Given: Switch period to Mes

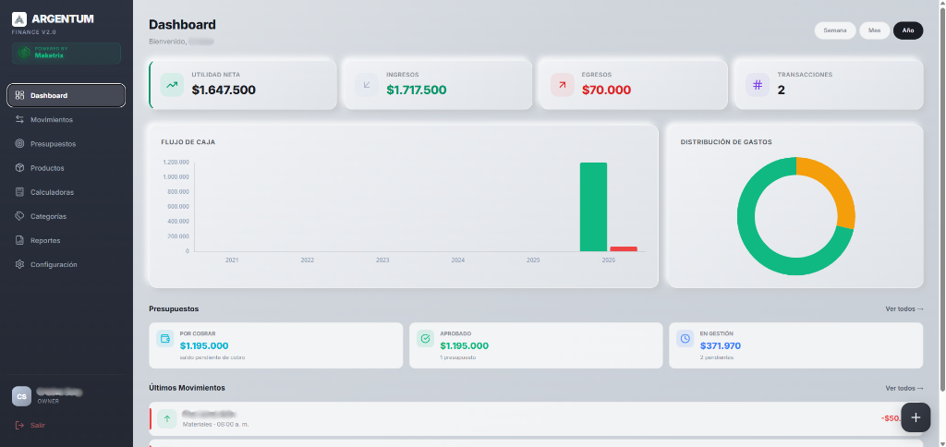Looking at the screenshot, I should tap(874, 30).
